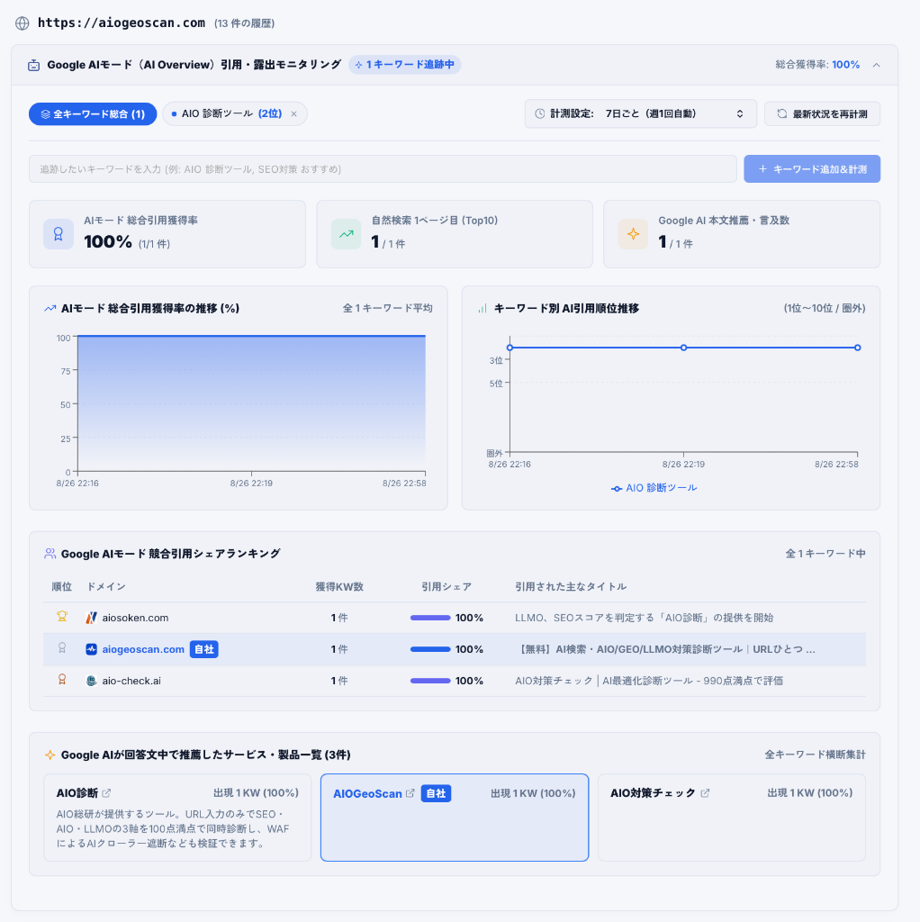This screenshot has height=922, width=920.
Task: Click the 自社 badge in the ranking row
Action: pyautogui.click(x=204, y=649)
